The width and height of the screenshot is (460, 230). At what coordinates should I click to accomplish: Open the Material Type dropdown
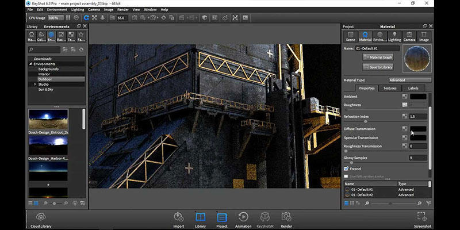point(409,80)
